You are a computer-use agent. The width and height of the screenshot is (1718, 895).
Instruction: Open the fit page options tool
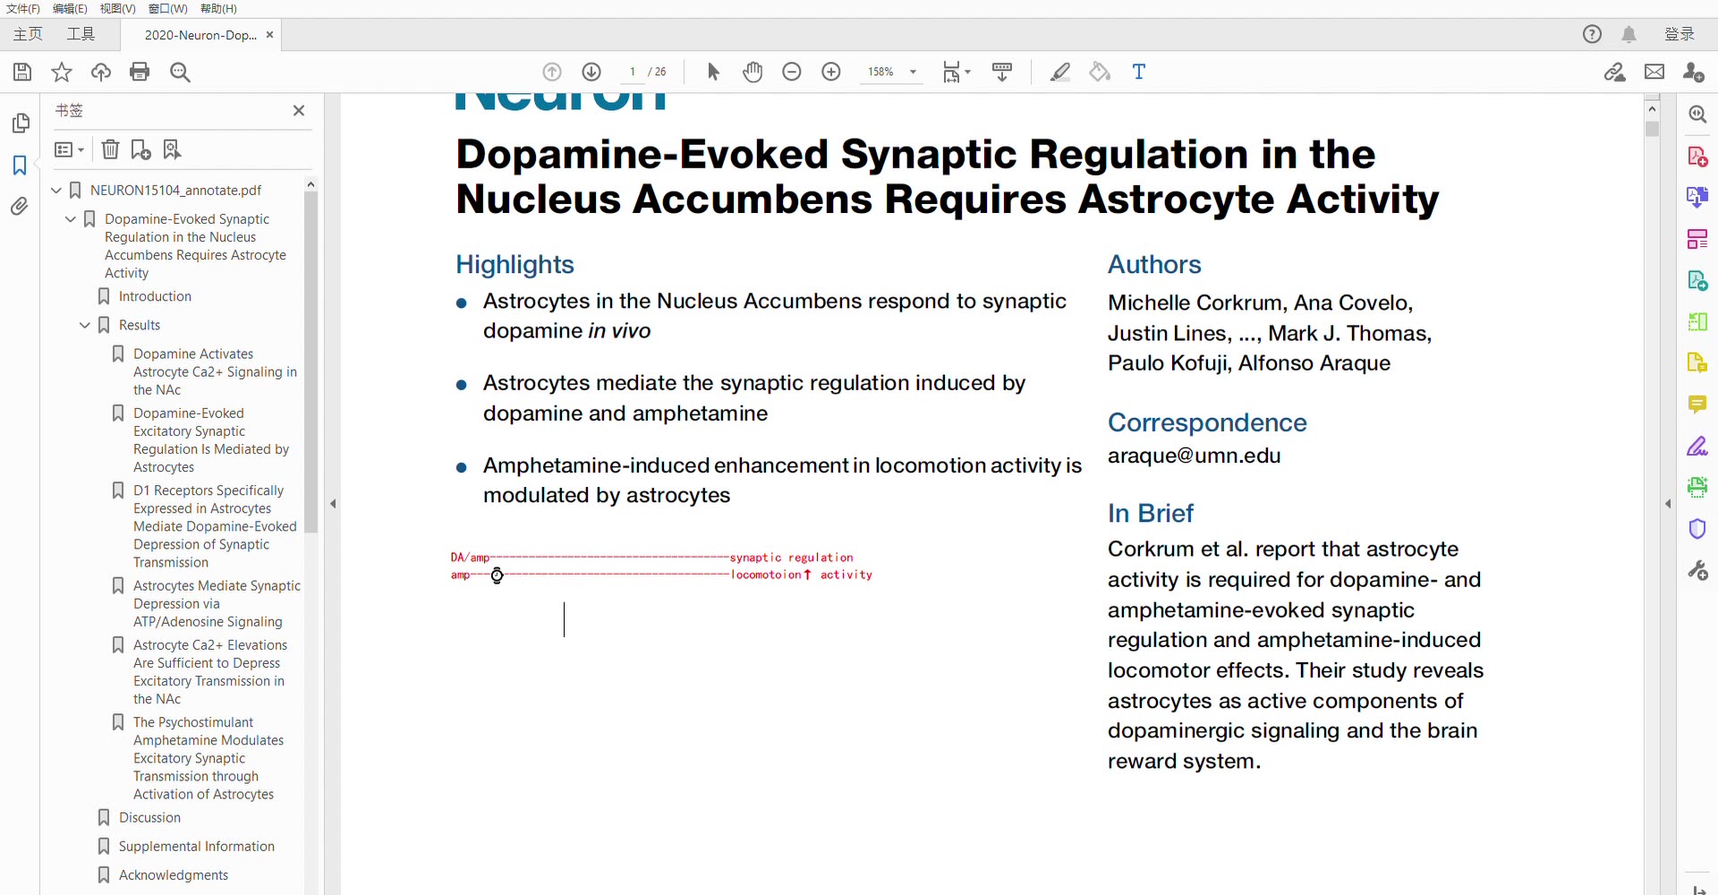(x=956, y=72)
